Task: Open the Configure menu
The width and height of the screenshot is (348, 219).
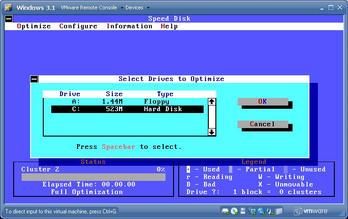Action: [x=78, y=26]
